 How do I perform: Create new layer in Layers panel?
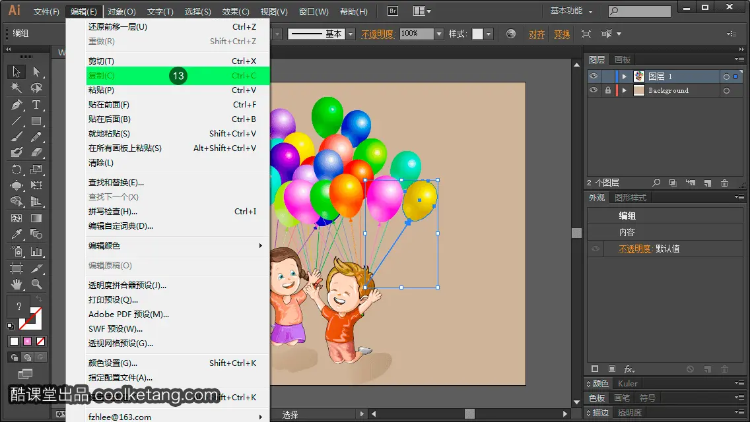(708, 183)
